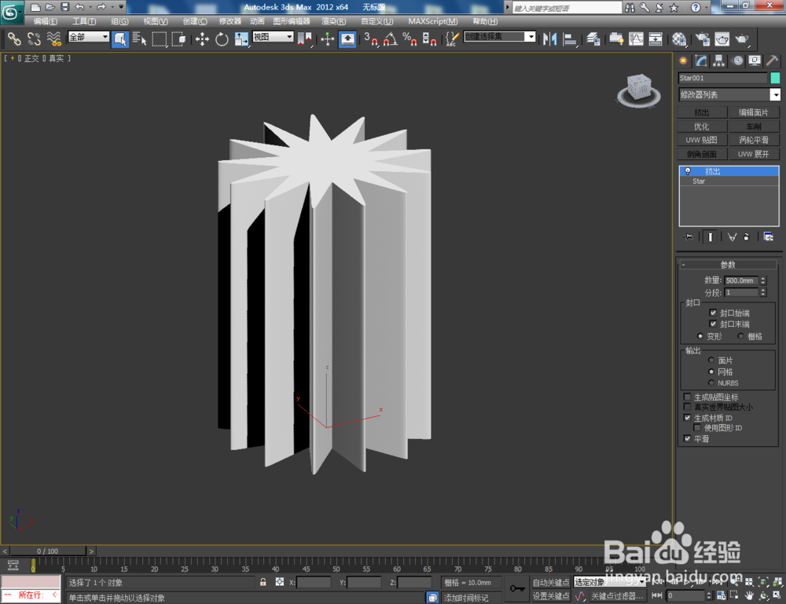Open Utilities hammer panel tab
This screenshot has height=604, width=786.
(x=773, y=61)
